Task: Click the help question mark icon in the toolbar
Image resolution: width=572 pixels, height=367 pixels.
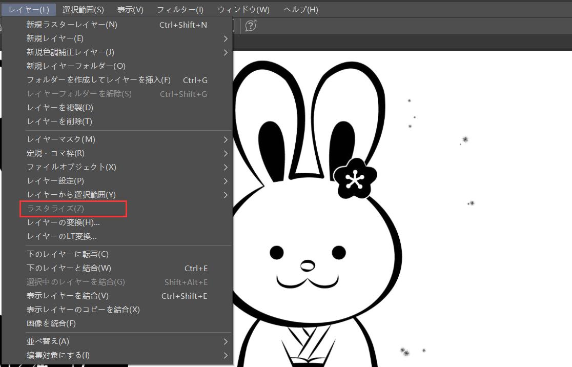Action: pyautogui.click(x=251, y=26)
